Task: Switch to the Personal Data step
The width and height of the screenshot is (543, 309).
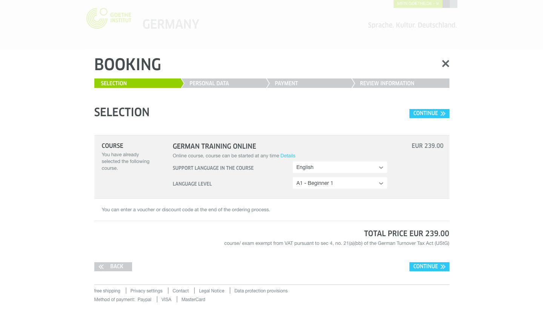Action: click(x=224, y=83)
